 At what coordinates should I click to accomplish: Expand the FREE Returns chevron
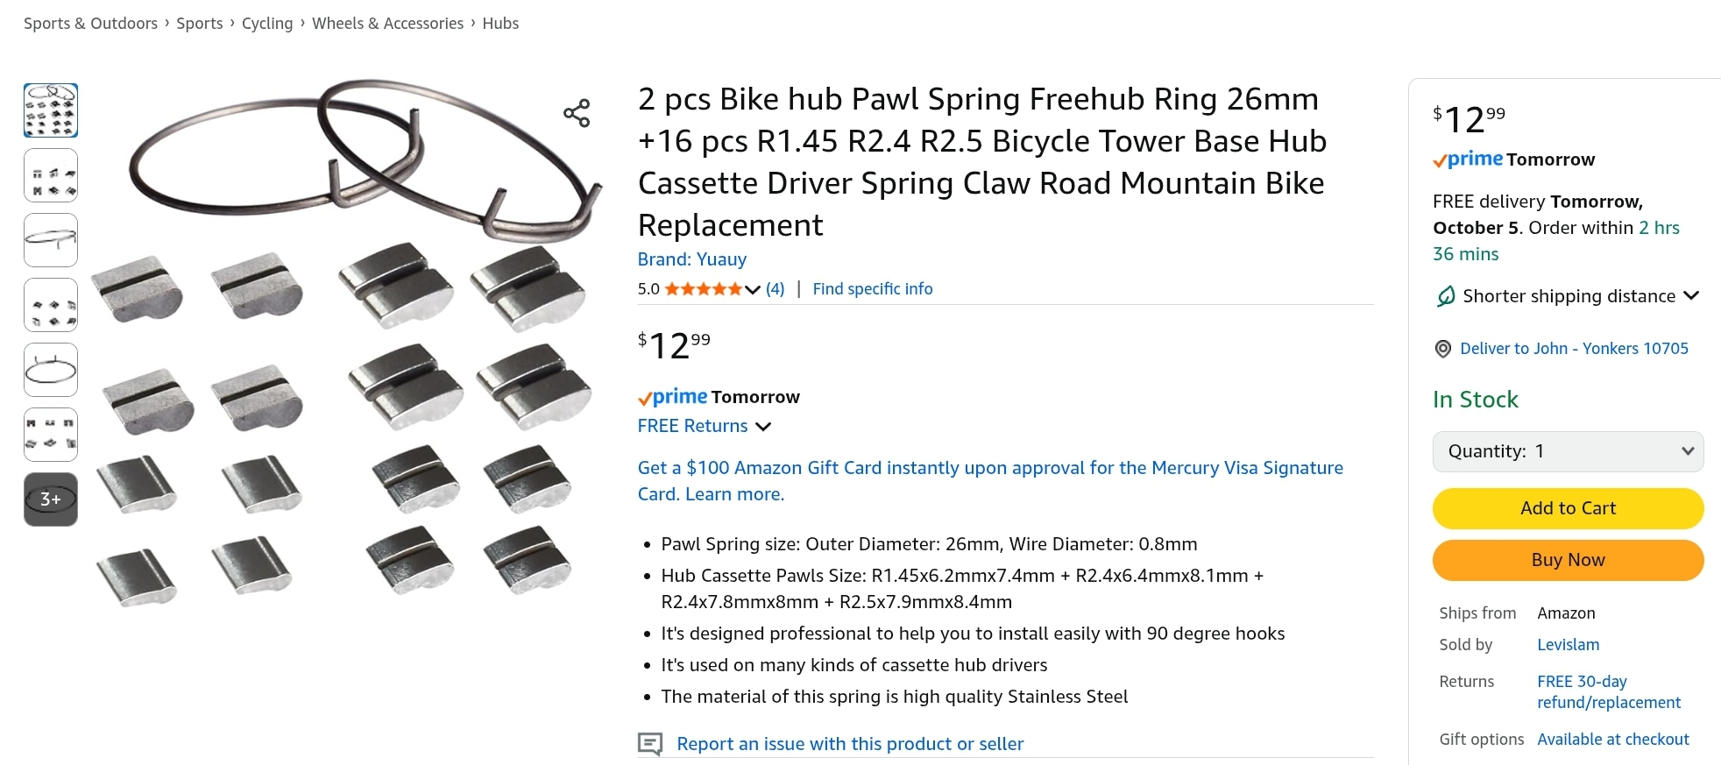pyautogui.click(x=763, y=427)
